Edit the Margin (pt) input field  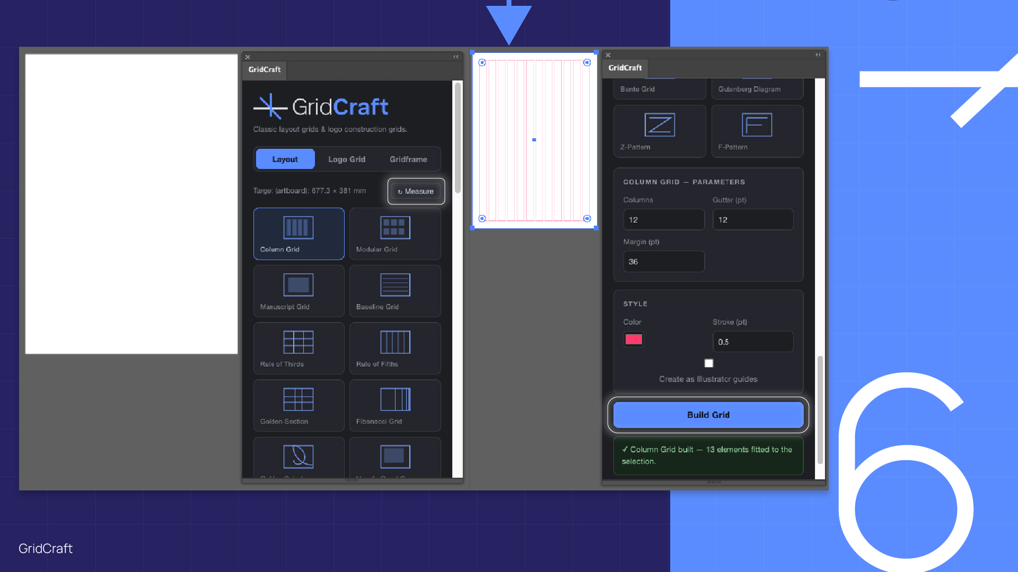click(x=664, y=261)
